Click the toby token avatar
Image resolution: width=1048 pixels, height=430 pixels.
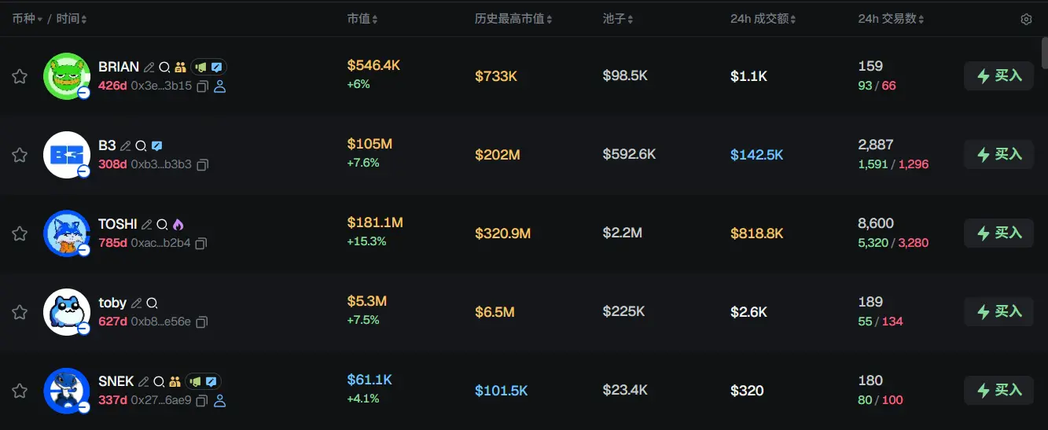point(66,312)
